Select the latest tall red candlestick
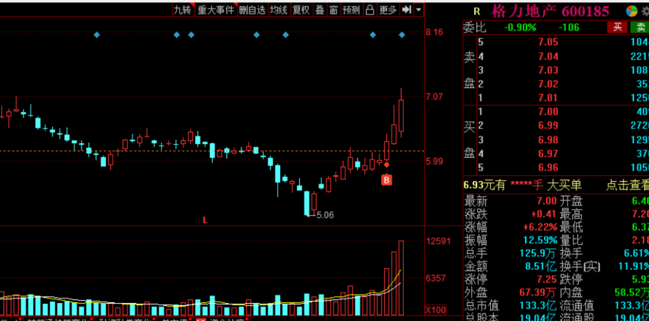 (x=401, y=115)
